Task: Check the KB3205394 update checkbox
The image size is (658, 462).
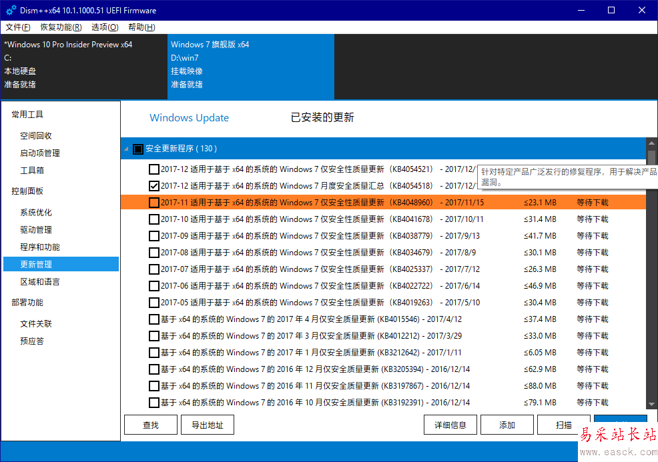Action: pos(154,369)
